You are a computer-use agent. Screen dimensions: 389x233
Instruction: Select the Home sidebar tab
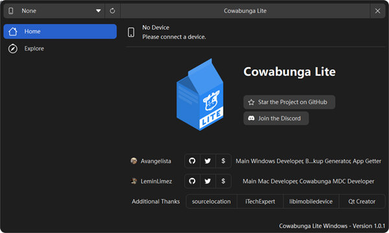(60, 32)
